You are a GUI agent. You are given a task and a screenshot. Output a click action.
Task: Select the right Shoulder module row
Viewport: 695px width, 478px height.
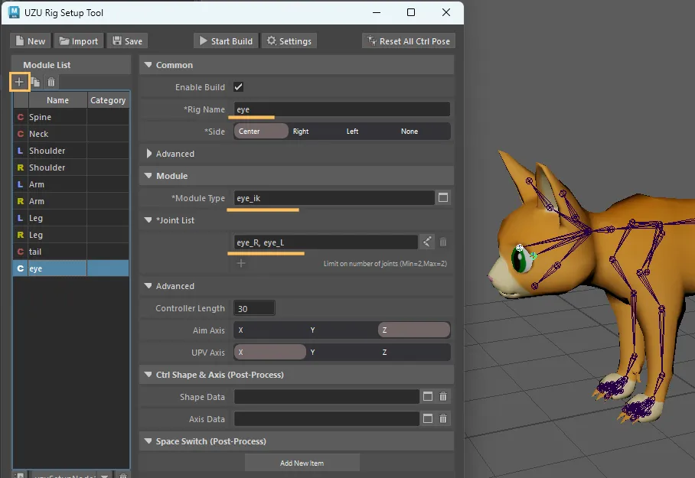coord(71,167)
